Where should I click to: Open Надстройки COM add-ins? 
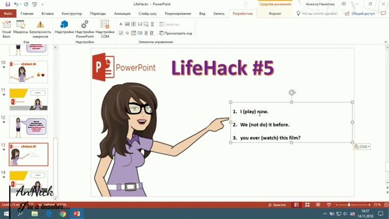pyautogui.click(x=105, y=29)
